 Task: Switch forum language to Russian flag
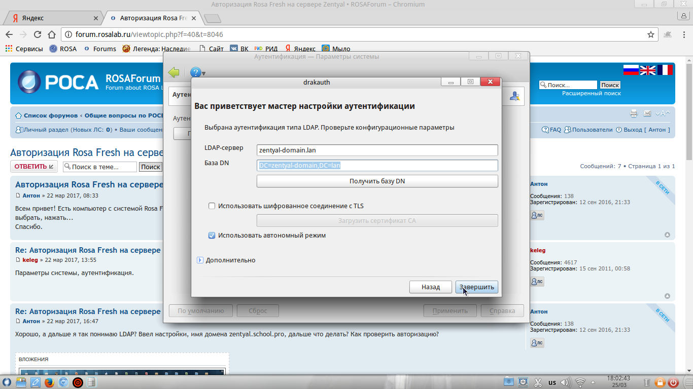click(x=631, y=70)
